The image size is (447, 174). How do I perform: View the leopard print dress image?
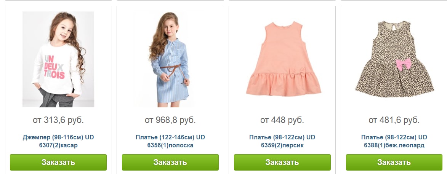tap(394, 59)
